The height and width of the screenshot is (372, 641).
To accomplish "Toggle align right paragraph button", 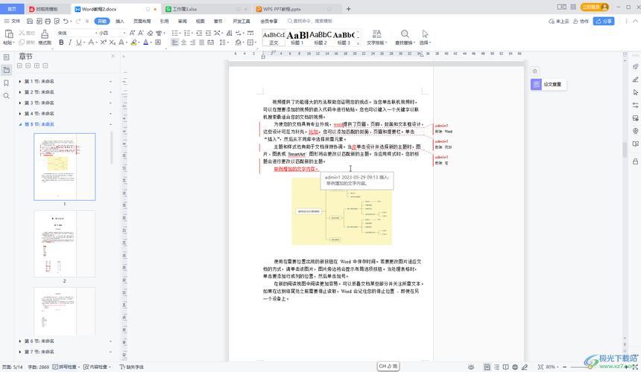I will tap(192, 42).
